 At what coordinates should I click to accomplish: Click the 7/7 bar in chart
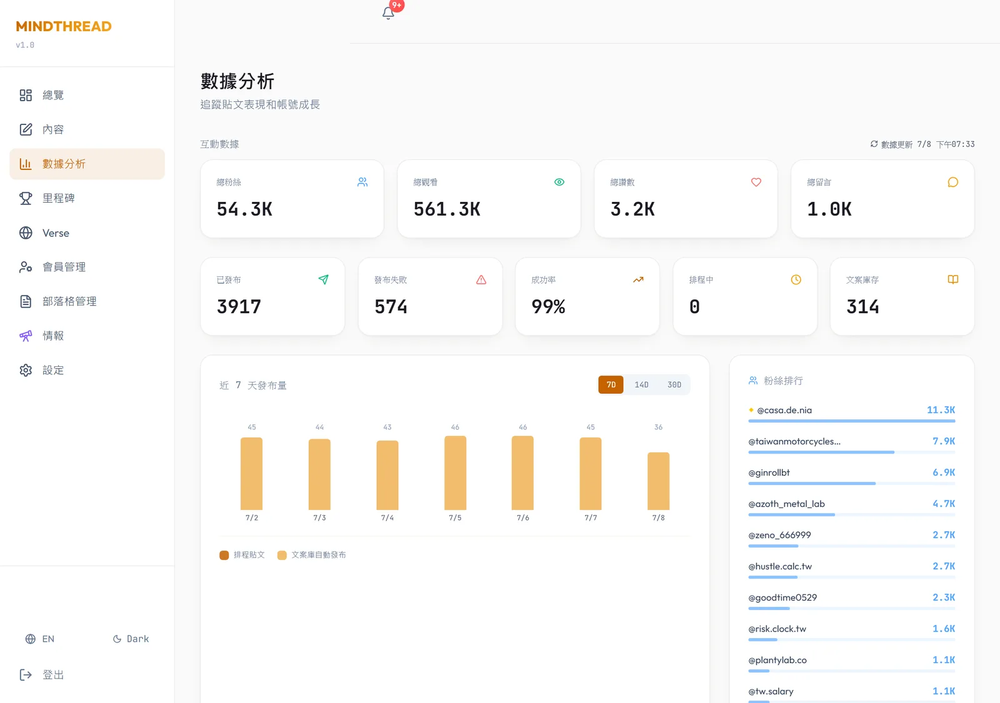(x=591, y=474)
